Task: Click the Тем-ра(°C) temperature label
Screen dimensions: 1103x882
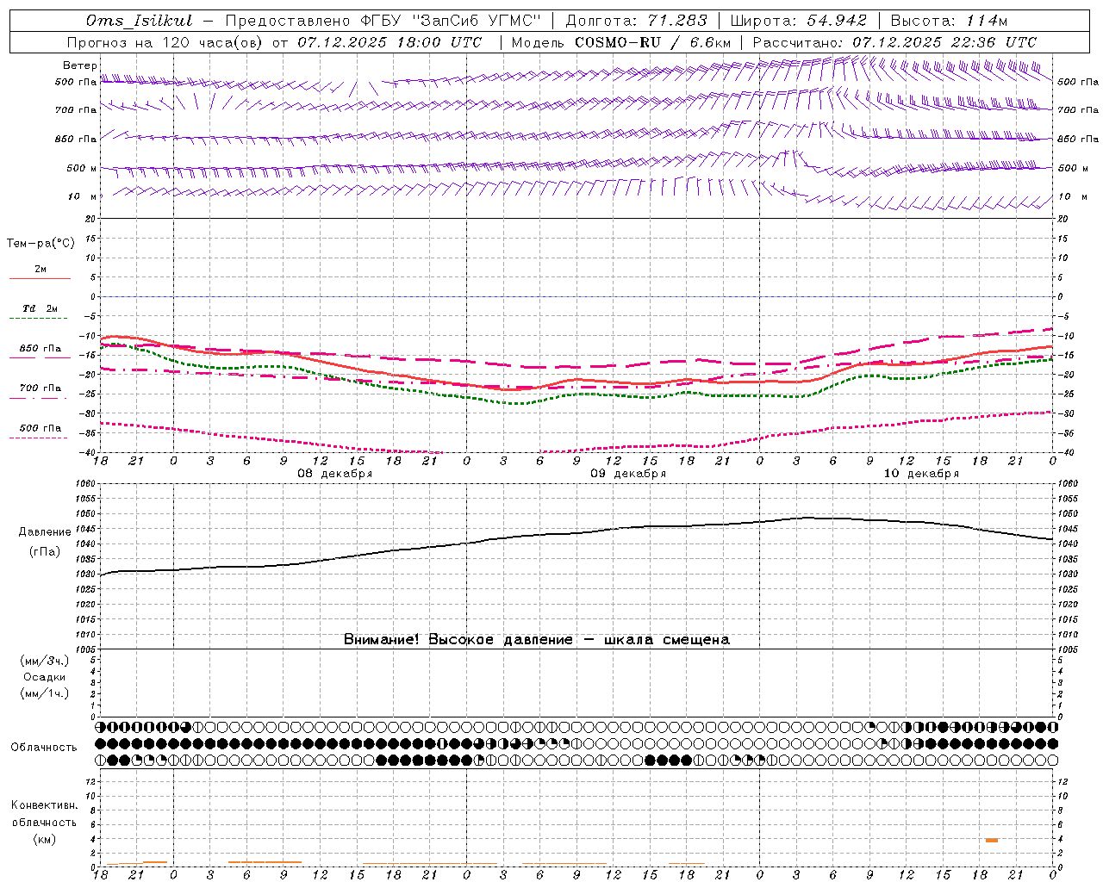Action: [x=41, y=244]
